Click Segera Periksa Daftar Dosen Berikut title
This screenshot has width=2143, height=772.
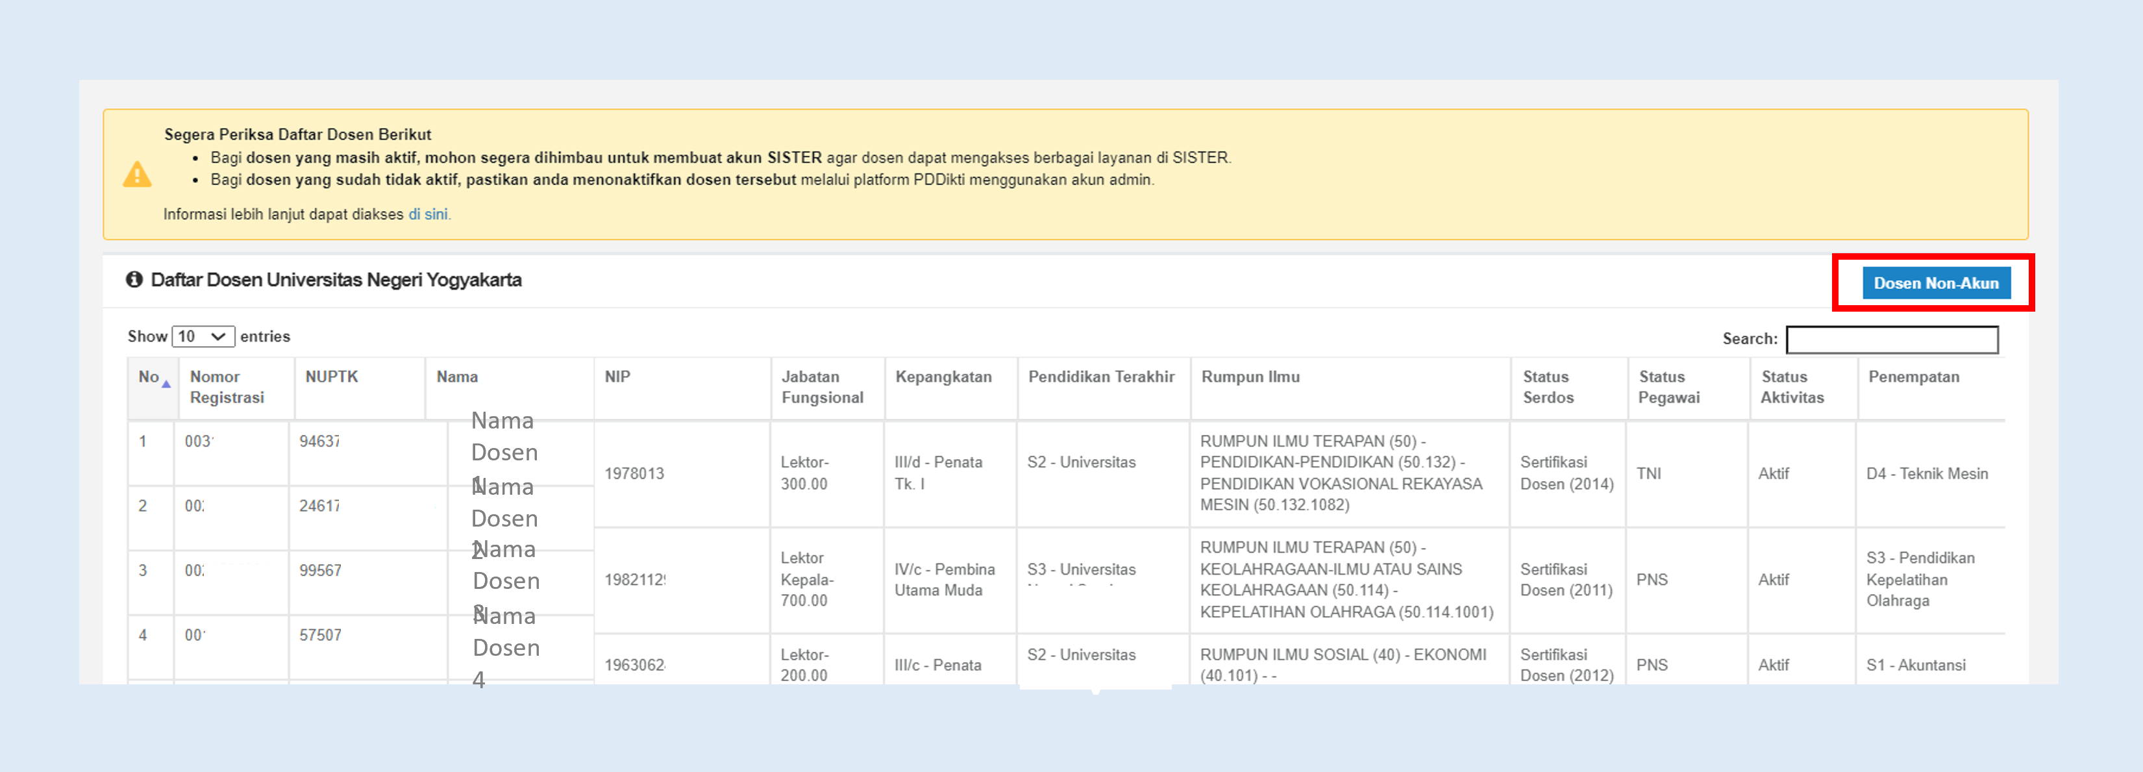coord(298,134)
